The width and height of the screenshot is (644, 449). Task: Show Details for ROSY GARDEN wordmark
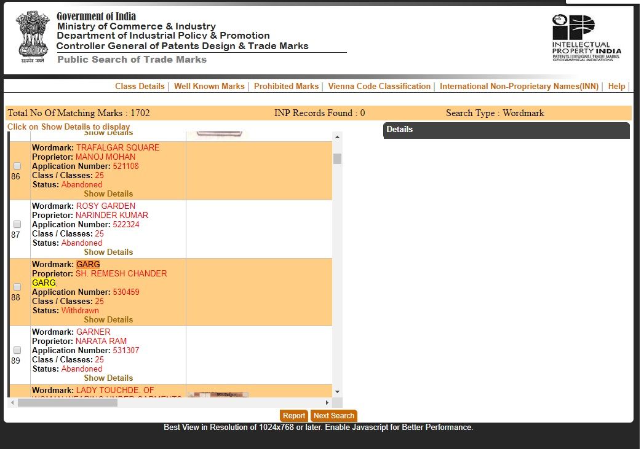(x=108, y=252)
